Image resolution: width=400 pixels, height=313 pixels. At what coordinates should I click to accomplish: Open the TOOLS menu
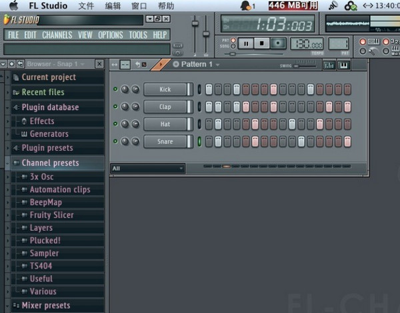pos(137,35)
